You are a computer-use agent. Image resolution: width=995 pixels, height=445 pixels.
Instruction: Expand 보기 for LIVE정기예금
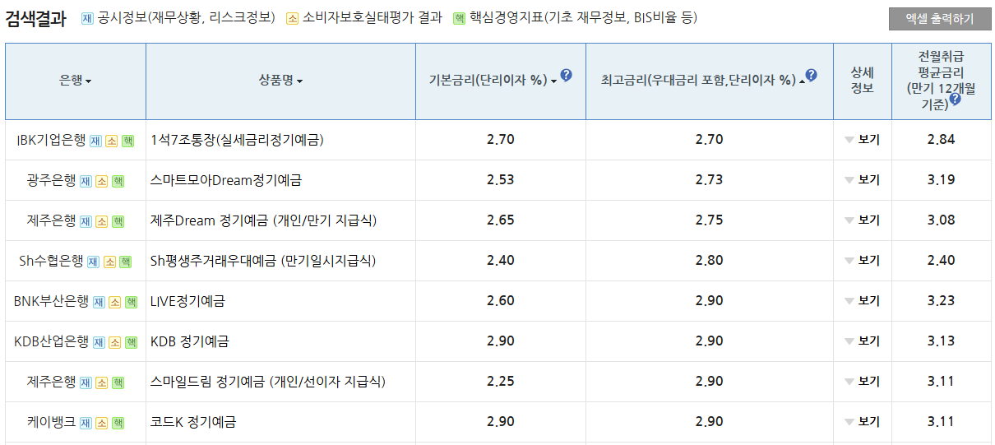pos(862,301)
